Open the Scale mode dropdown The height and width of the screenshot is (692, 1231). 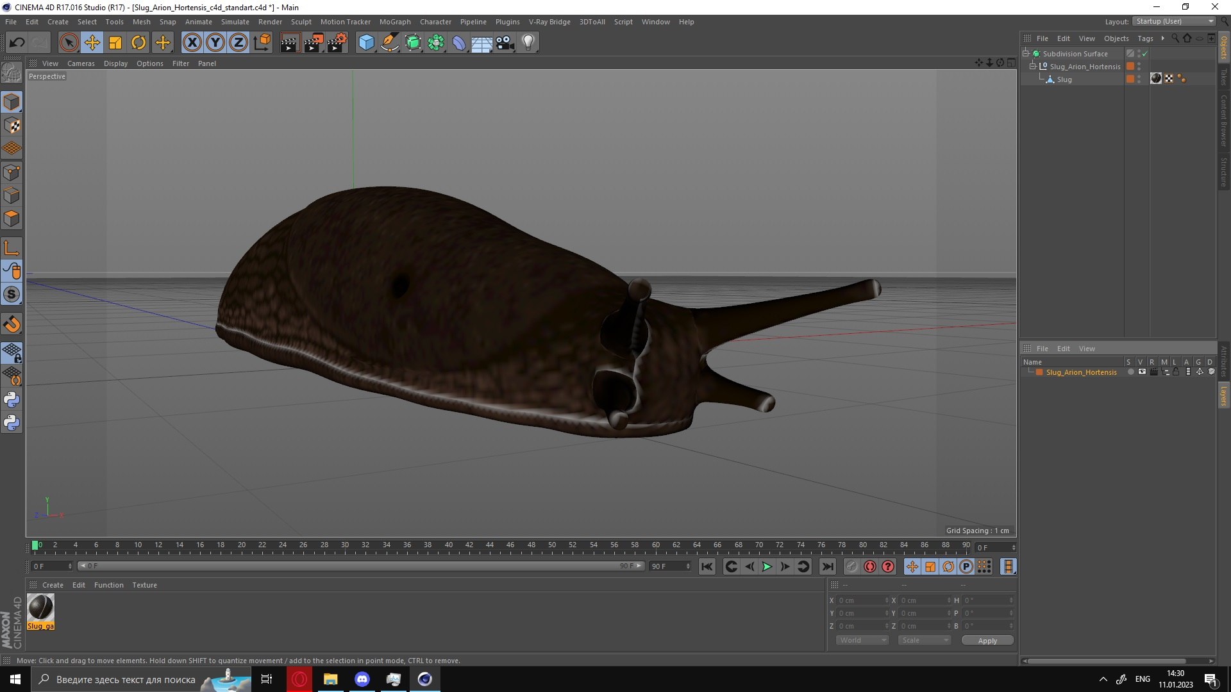[924, 640]
